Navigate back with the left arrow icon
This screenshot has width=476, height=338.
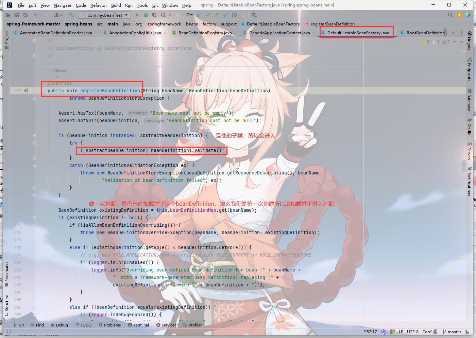(37, 15)
